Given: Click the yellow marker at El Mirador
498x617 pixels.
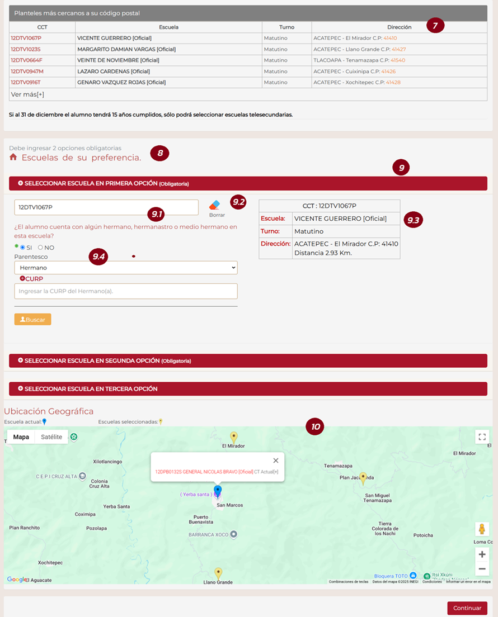Looking at the screenshot, I should coord(234,436).
